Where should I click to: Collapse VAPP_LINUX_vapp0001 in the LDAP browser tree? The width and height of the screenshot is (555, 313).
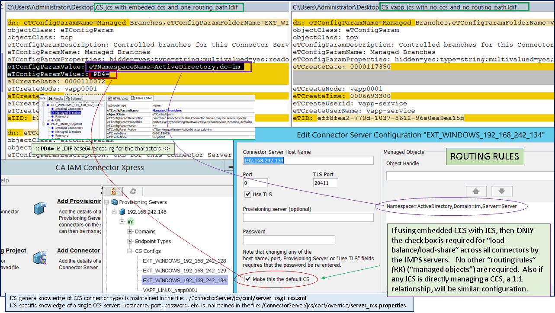[43, 124]
